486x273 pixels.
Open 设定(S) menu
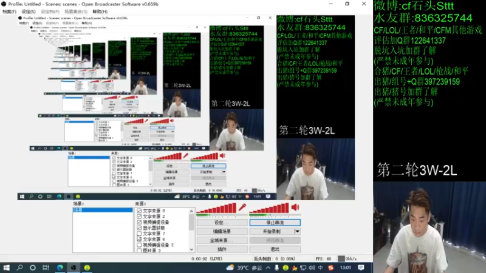(29, 12)
